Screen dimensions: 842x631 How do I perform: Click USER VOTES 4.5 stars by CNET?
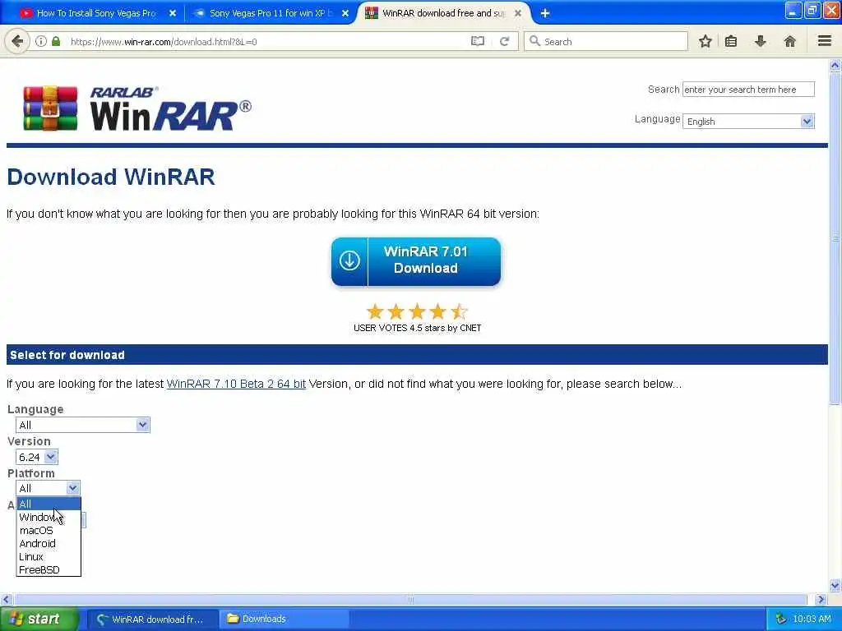(x=417, y=328)
